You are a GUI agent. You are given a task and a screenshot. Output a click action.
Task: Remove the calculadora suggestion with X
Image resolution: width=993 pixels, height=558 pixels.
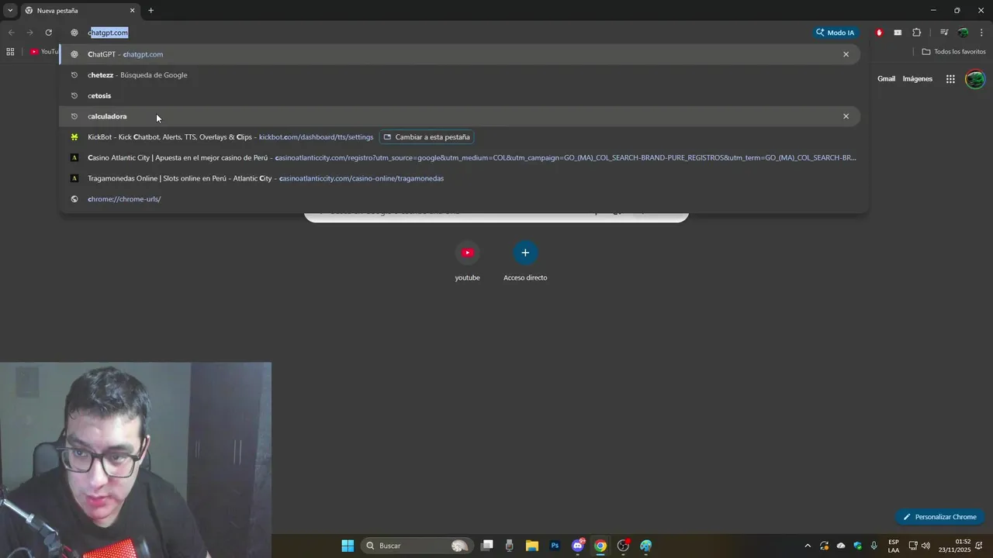(846, 116)
